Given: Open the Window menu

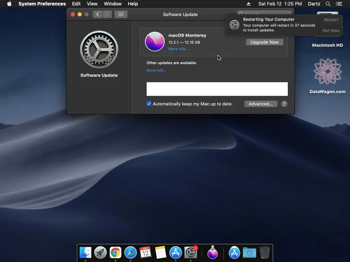Looking at the screenshot, I should pos(113,4).
